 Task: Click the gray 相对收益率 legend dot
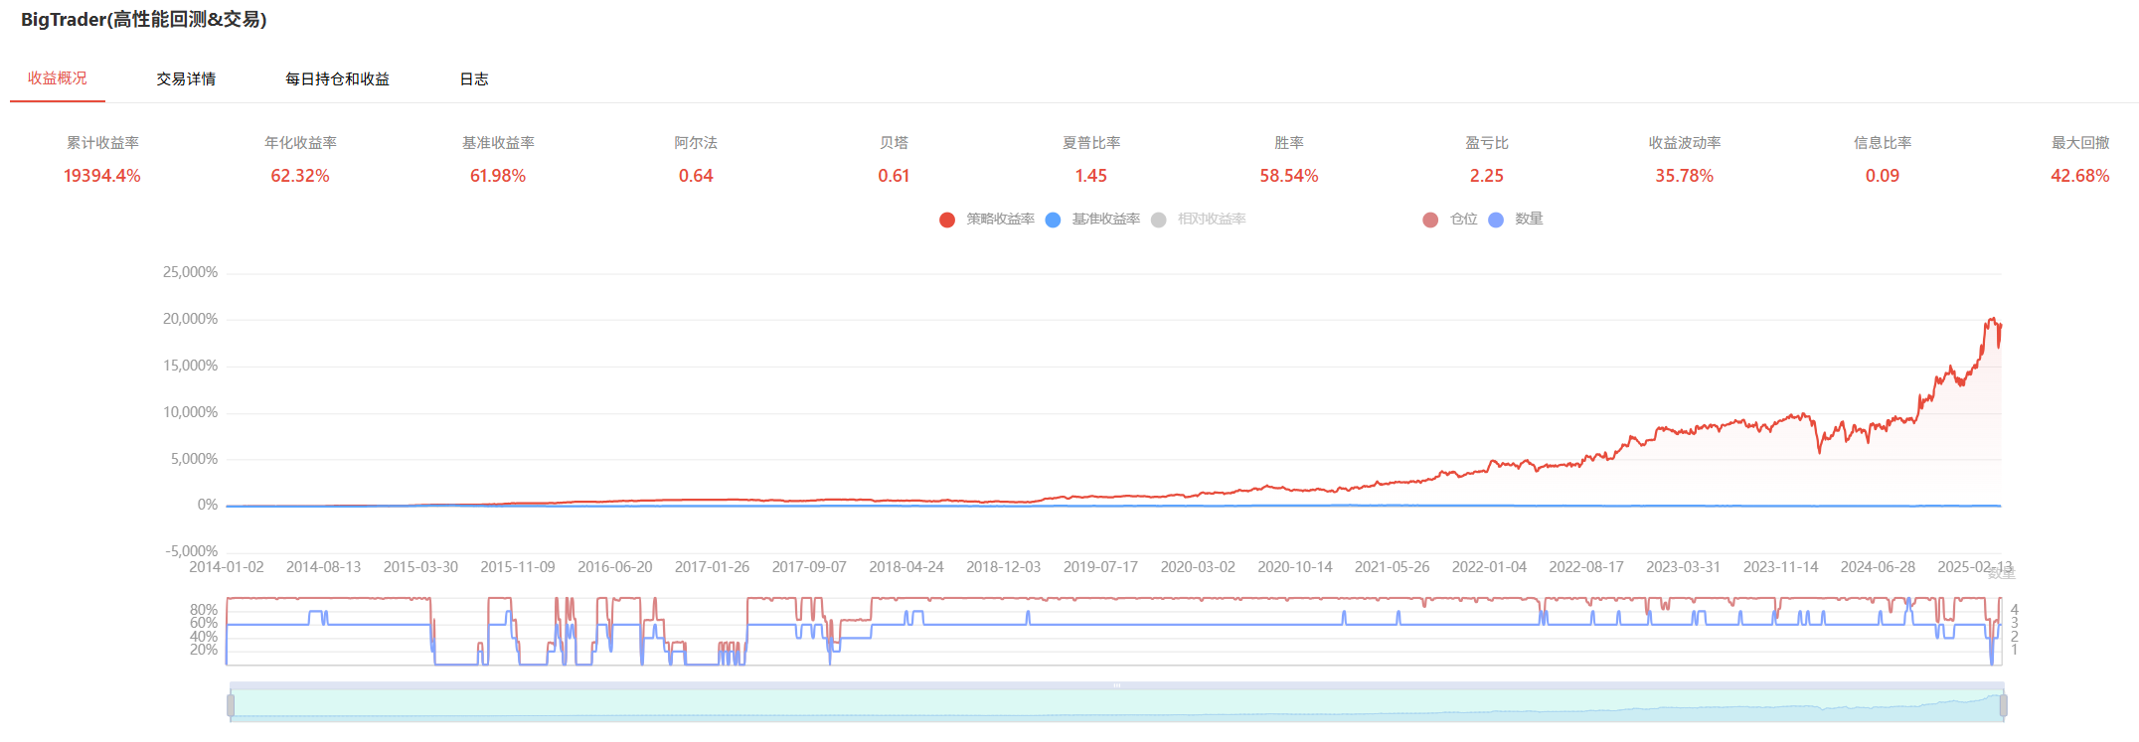1158,220
